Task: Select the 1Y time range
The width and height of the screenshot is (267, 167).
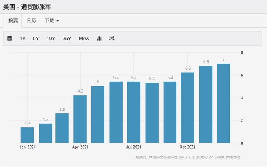Action: tap(23, 39)
